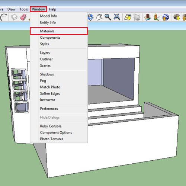This screenshot has height=186, width=186.
Task: Click the Add Location map icon
Action: [128, 17]
